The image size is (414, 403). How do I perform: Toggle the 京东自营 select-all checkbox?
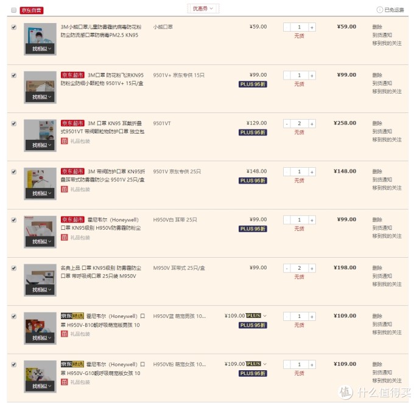14,10
